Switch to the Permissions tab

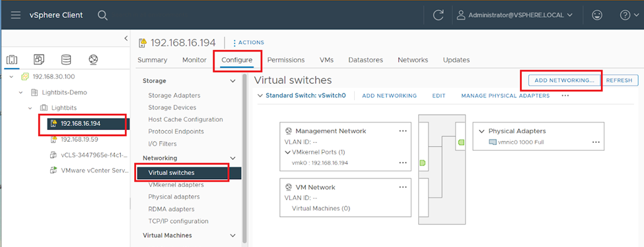pos(286,60)
